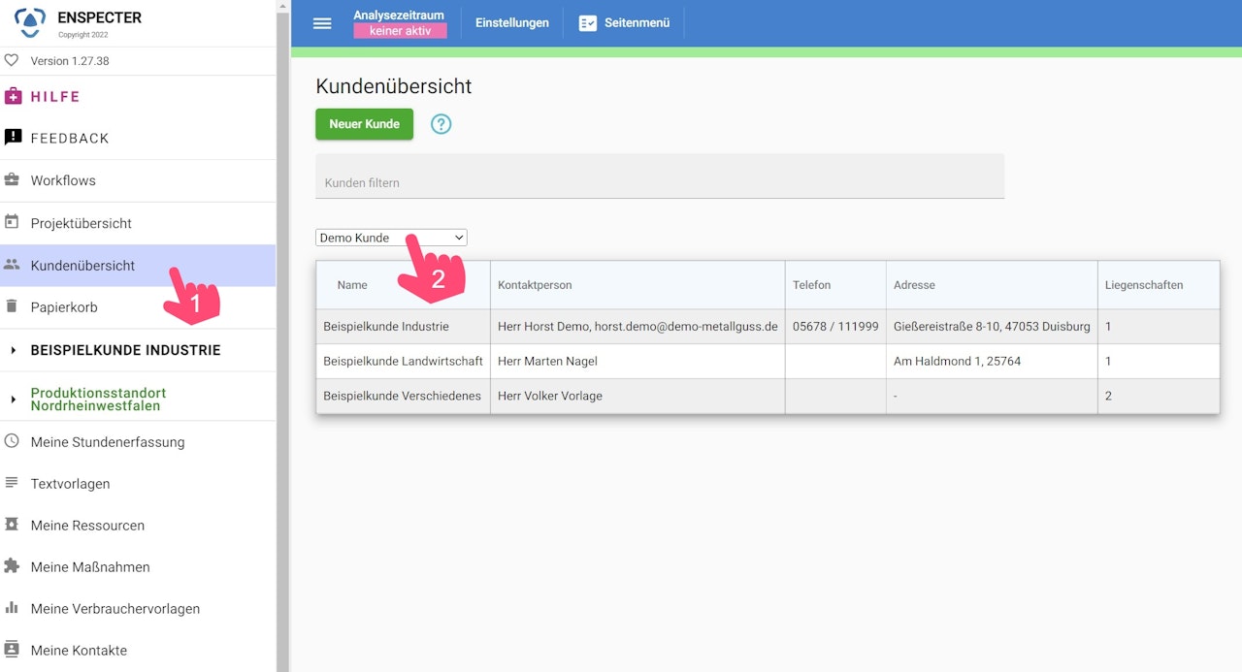Click the Liegenschaften column header
This screenshot has width=1242, height=672.
pyautogui.click(x=1143, y=285)
